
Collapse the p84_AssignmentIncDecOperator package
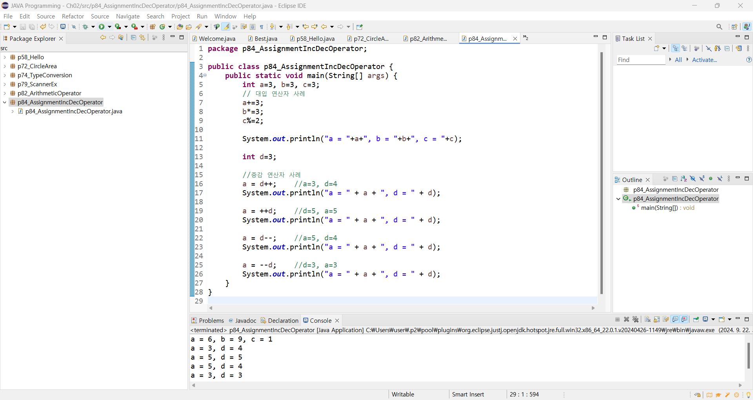[x=5, y=102]
